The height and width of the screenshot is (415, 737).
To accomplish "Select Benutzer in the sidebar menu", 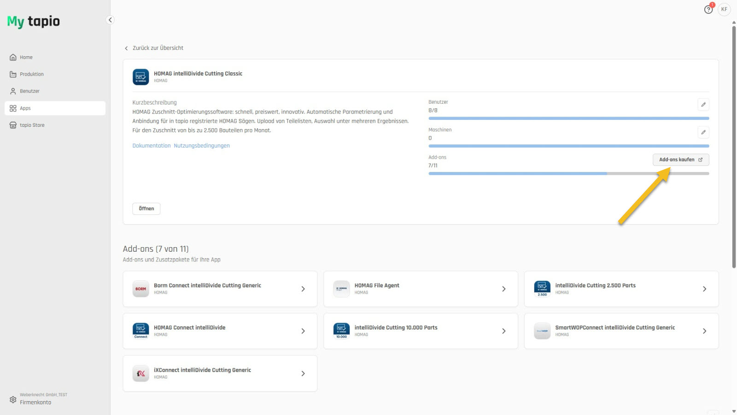I will coord(29,91).
